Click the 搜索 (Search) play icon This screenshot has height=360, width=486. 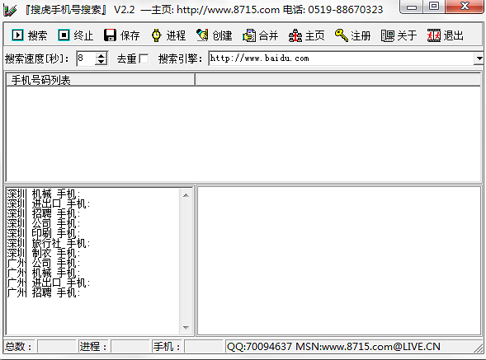tap(17, 35)
